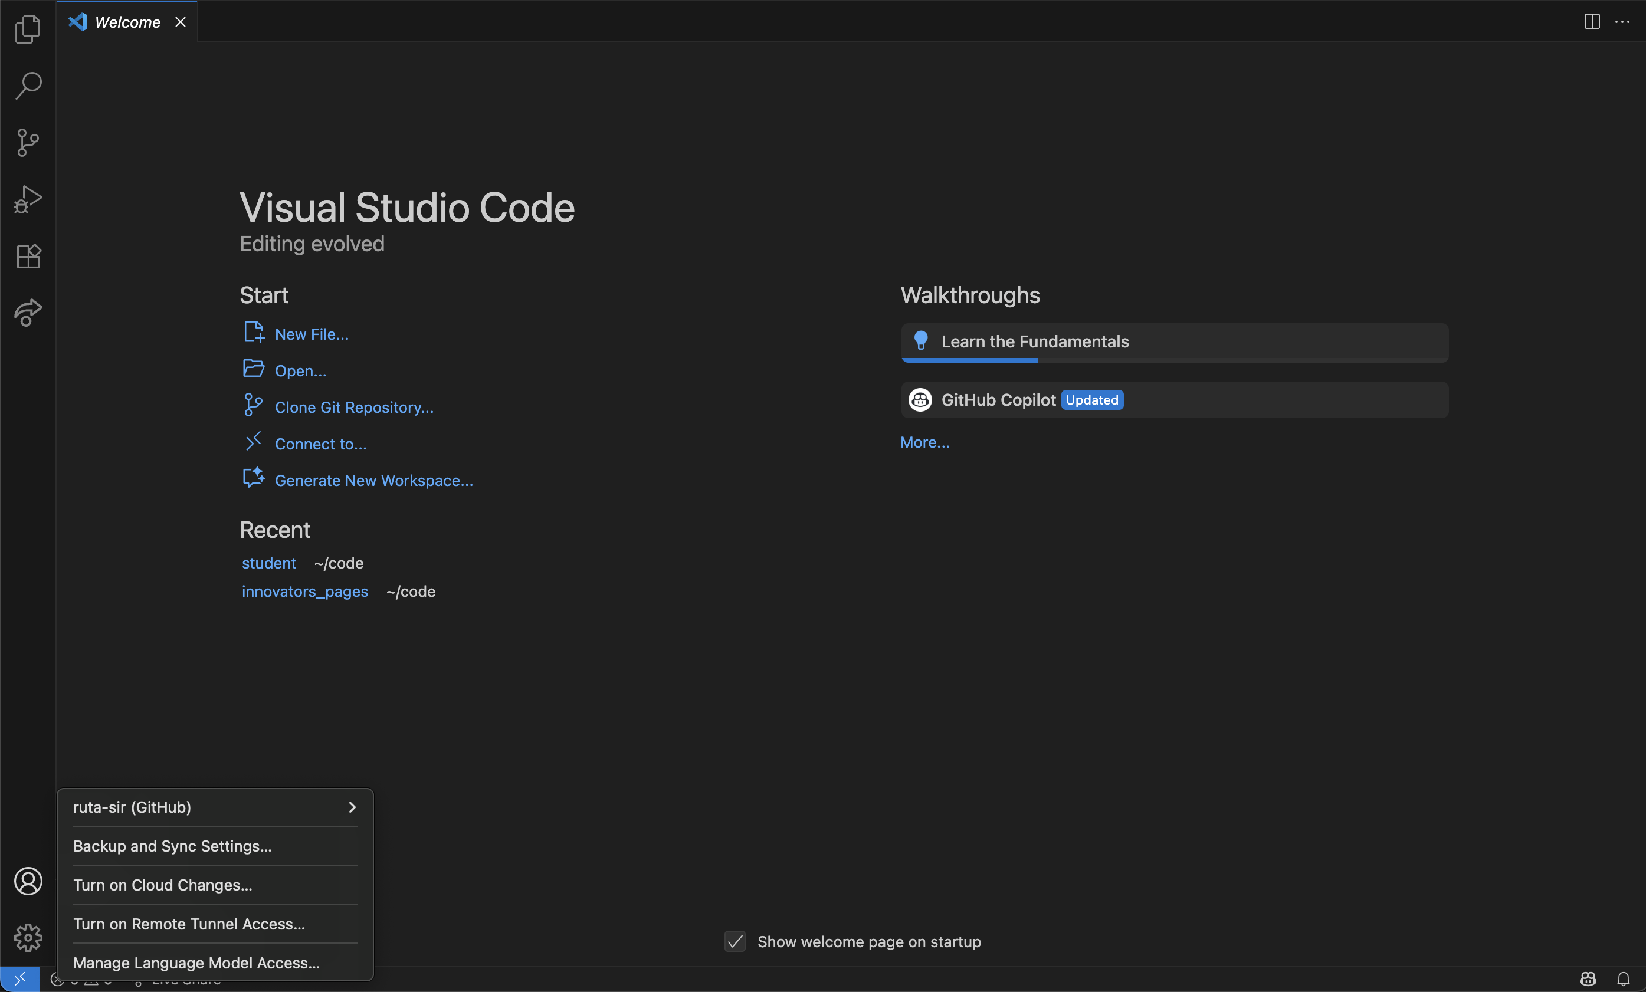Click the lightbulb icon on Learn the Fundamentals
The height and width of the screenshot is (992, 1646).
pyautogui.click(x=920, y=341)
